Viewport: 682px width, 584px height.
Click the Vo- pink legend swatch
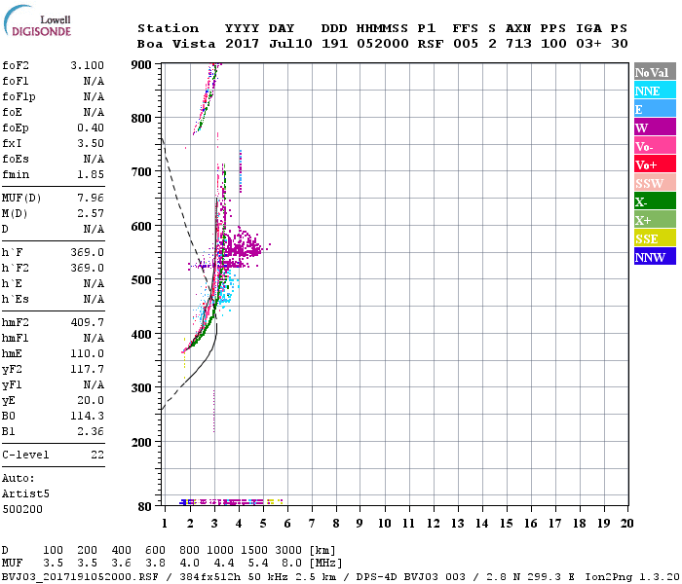pyautogui.click(x=654, y=146)
